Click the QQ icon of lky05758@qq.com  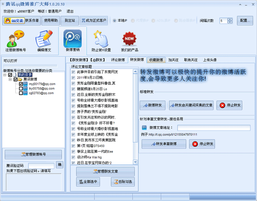[25, 89]
